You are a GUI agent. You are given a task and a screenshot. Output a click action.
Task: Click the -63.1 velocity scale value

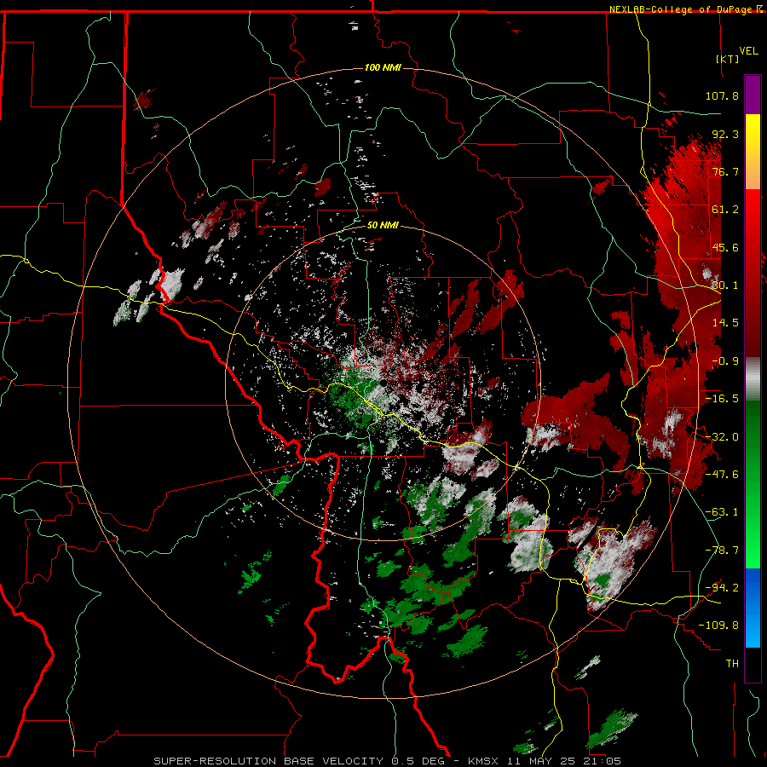(x=722, y=512)
